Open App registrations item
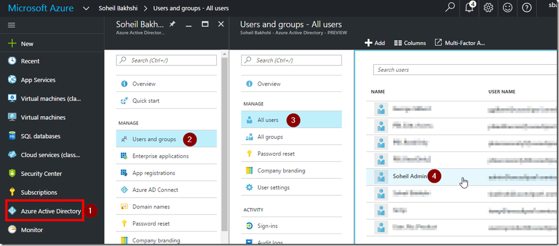This screenshot has width=559, height=246. pyautogui.click(x=166, y=173)
